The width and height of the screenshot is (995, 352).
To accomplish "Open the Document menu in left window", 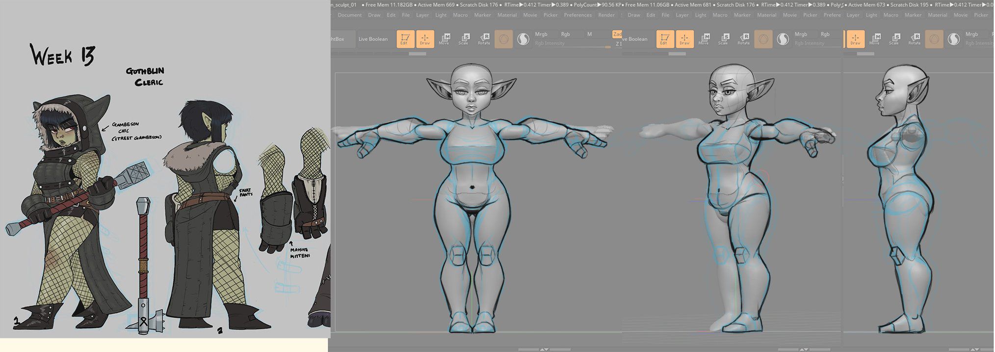I will click(x=350, y=15).
